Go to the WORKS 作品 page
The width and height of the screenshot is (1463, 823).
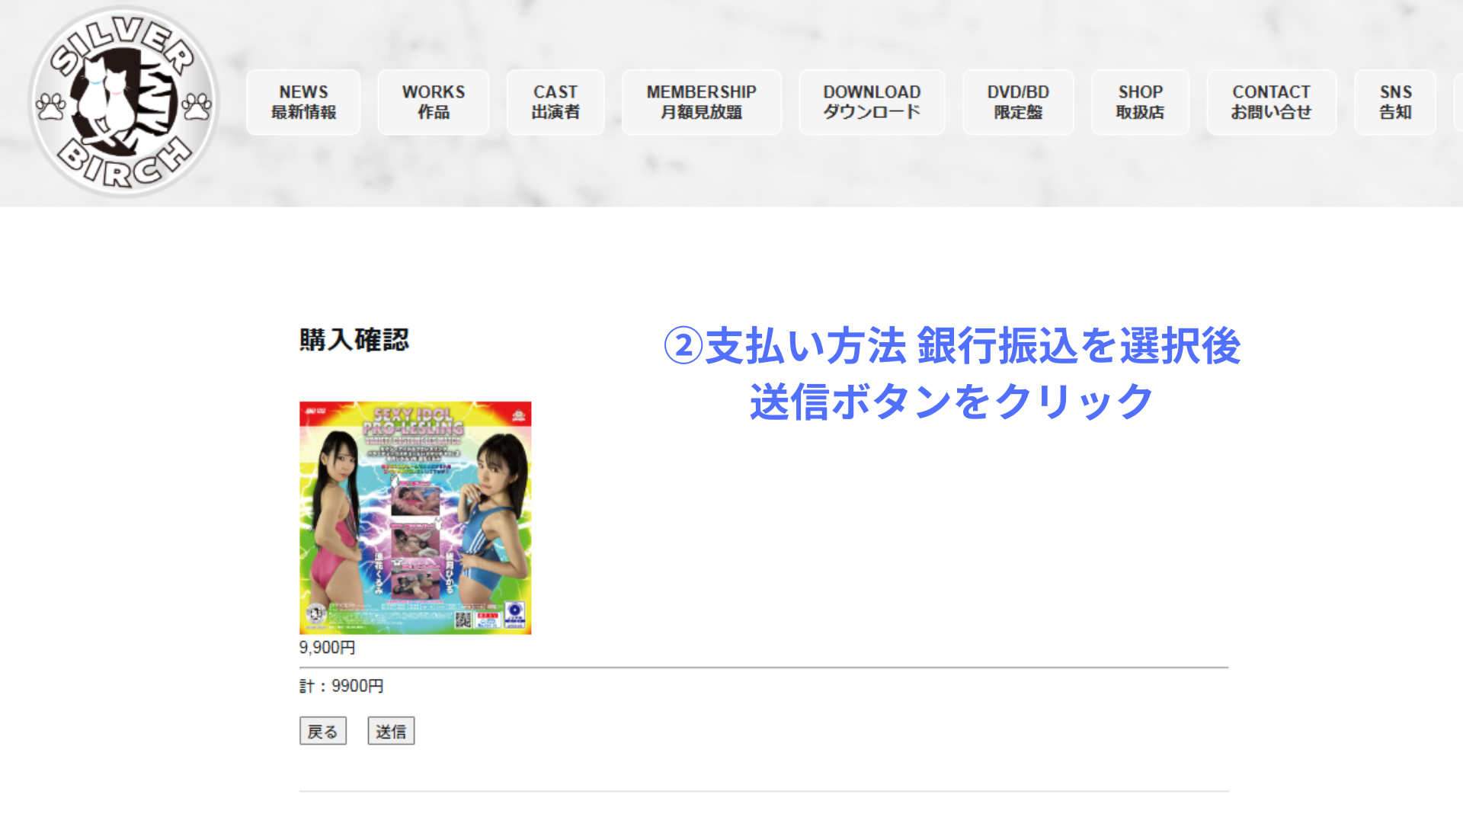click(x=433, y=102)
